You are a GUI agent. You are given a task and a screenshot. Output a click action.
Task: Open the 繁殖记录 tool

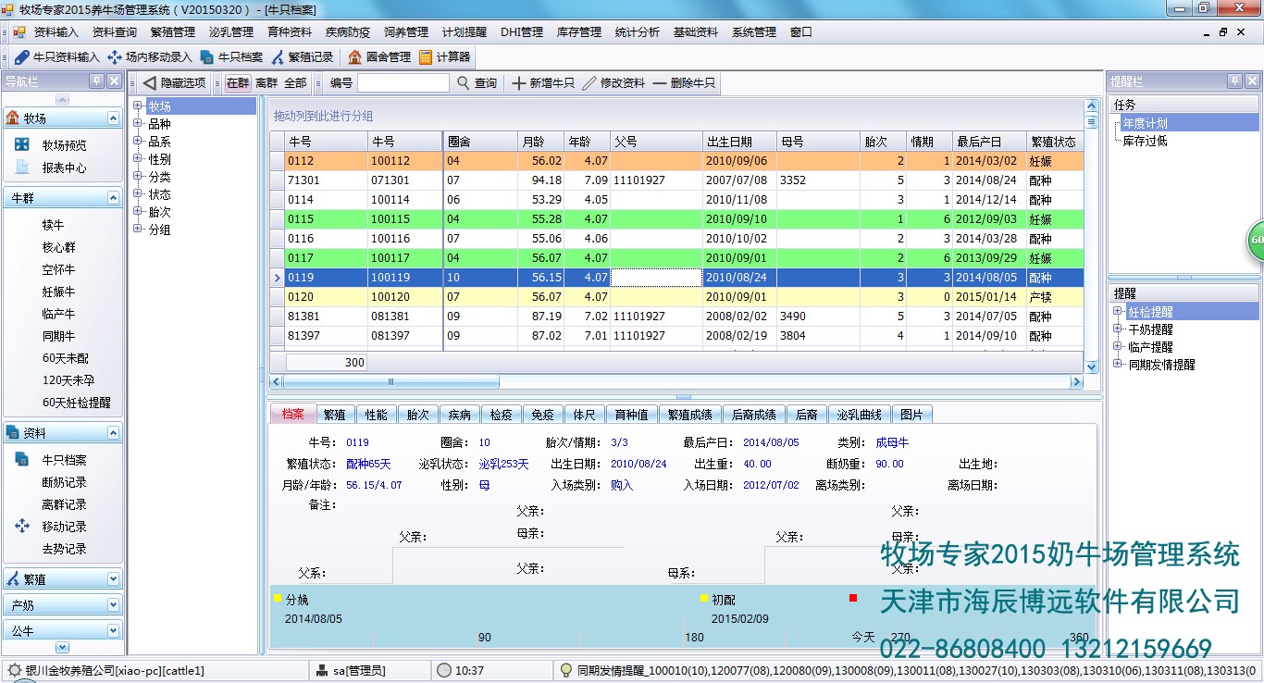[304, 56]
